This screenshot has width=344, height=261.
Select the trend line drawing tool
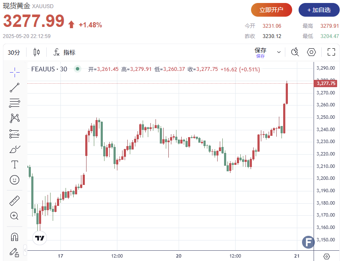15,88
